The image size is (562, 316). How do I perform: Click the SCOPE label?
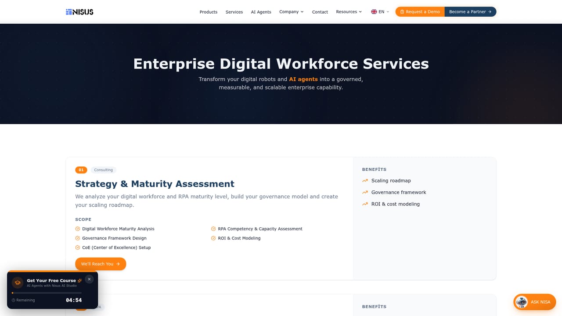(x=83, y=219)
